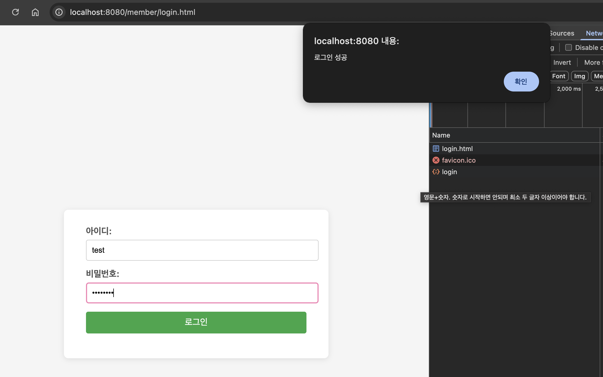Toggle the Invert filter option
This screenshot has width=603, height=377.
(x=562, y=63)
